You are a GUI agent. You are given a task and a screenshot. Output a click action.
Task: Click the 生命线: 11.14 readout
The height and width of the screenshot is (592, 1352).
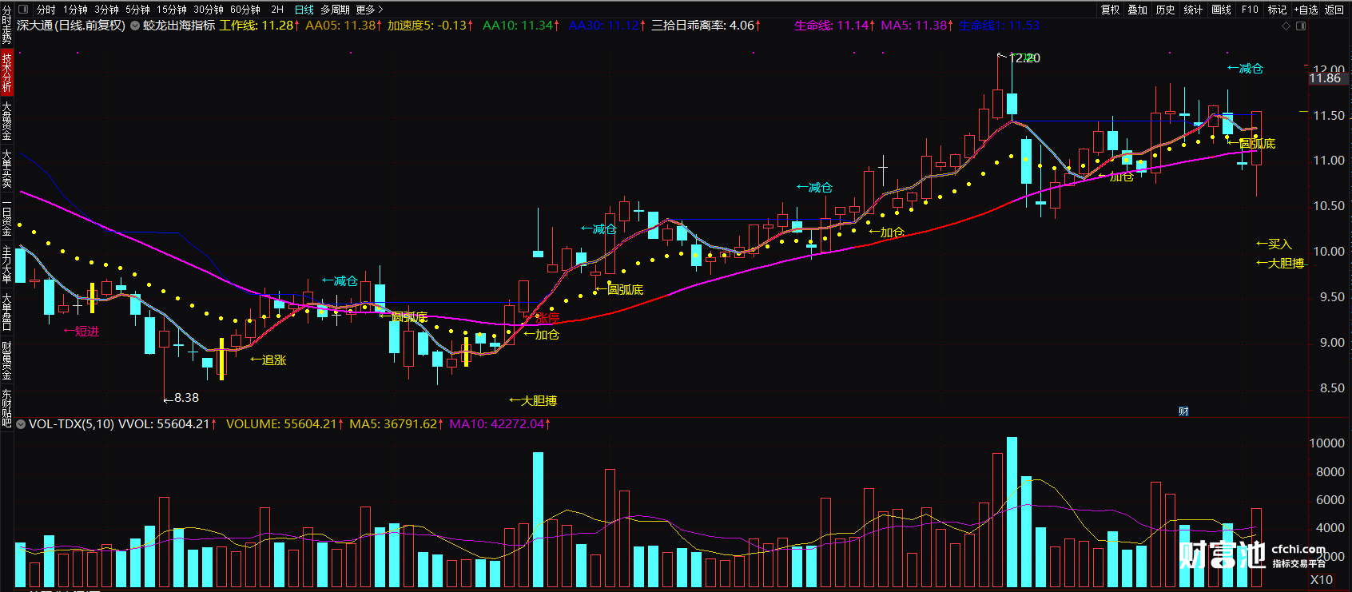(x=834, y=26)
